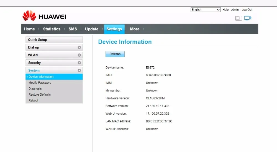This screenshot has height=152, width=277.
Task: Open Modify Password page
Action: (40, 83)
